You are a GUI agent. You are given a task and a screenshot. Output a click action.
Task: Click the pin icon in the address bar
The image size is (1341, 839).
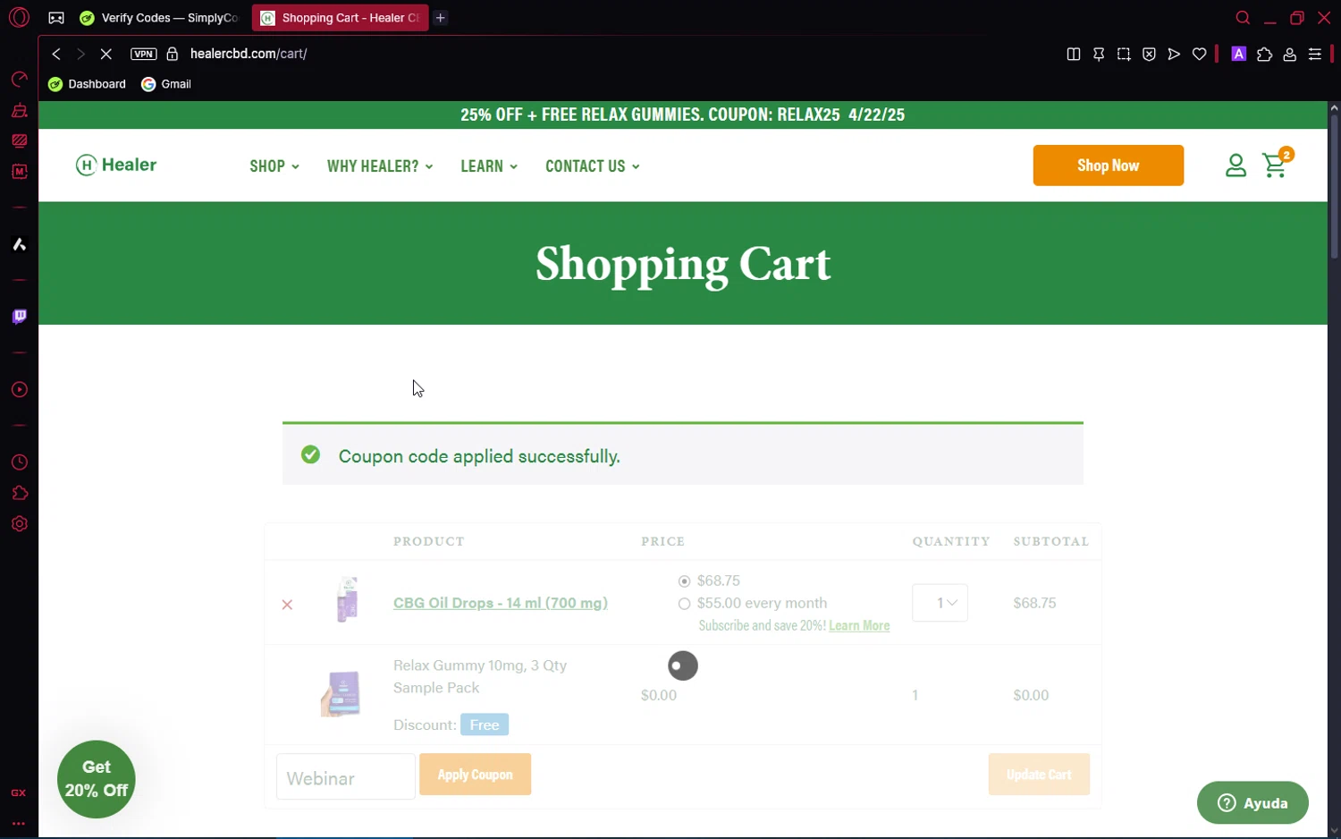click(x=1099, y=55)
